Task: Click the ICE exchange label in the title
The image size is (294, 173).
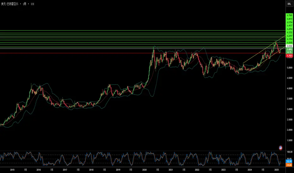Action: pyautogui.click(x=32, y=4)
